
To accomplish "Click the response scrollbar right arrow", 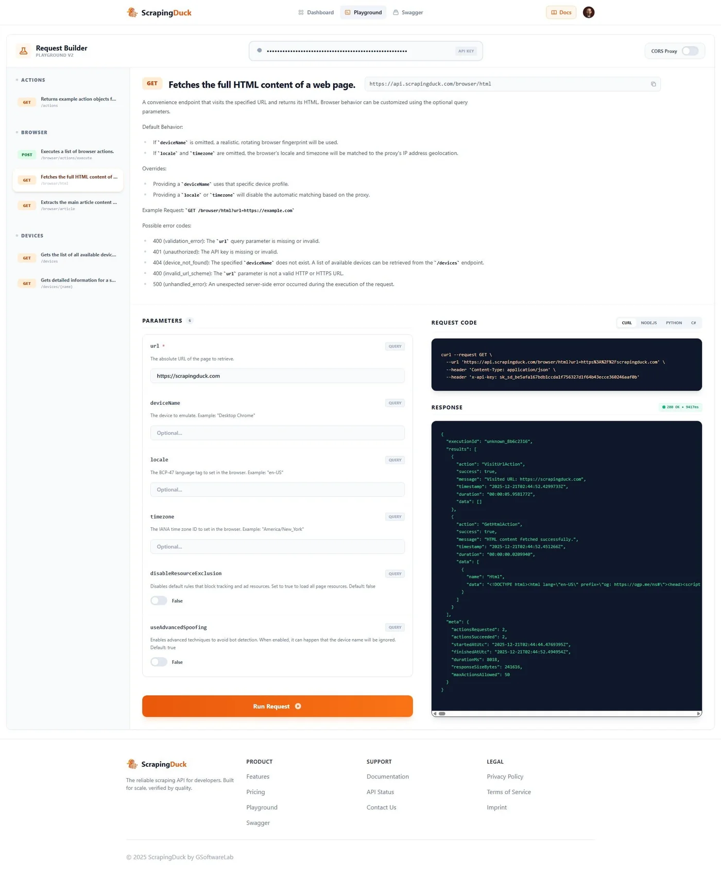I will [698, 714].
